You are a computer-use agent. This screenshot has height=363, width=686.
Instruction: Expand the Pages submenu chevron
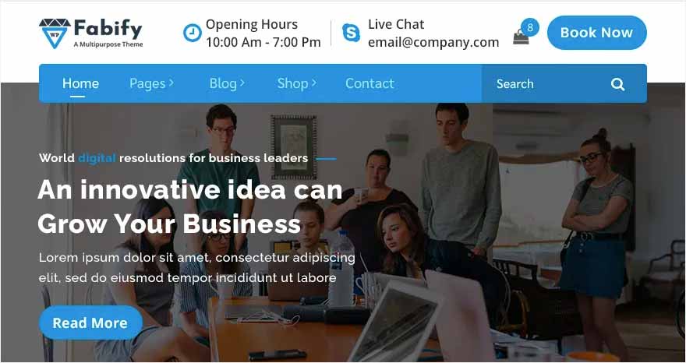[171, 83]
